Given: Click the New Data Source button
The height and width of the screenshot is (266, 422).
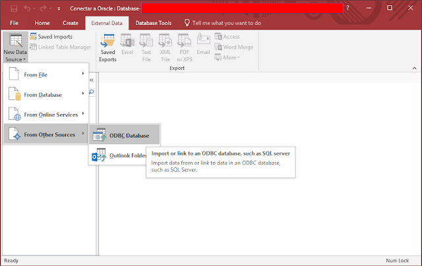Looking at the screenshot, I should (15, 47).
